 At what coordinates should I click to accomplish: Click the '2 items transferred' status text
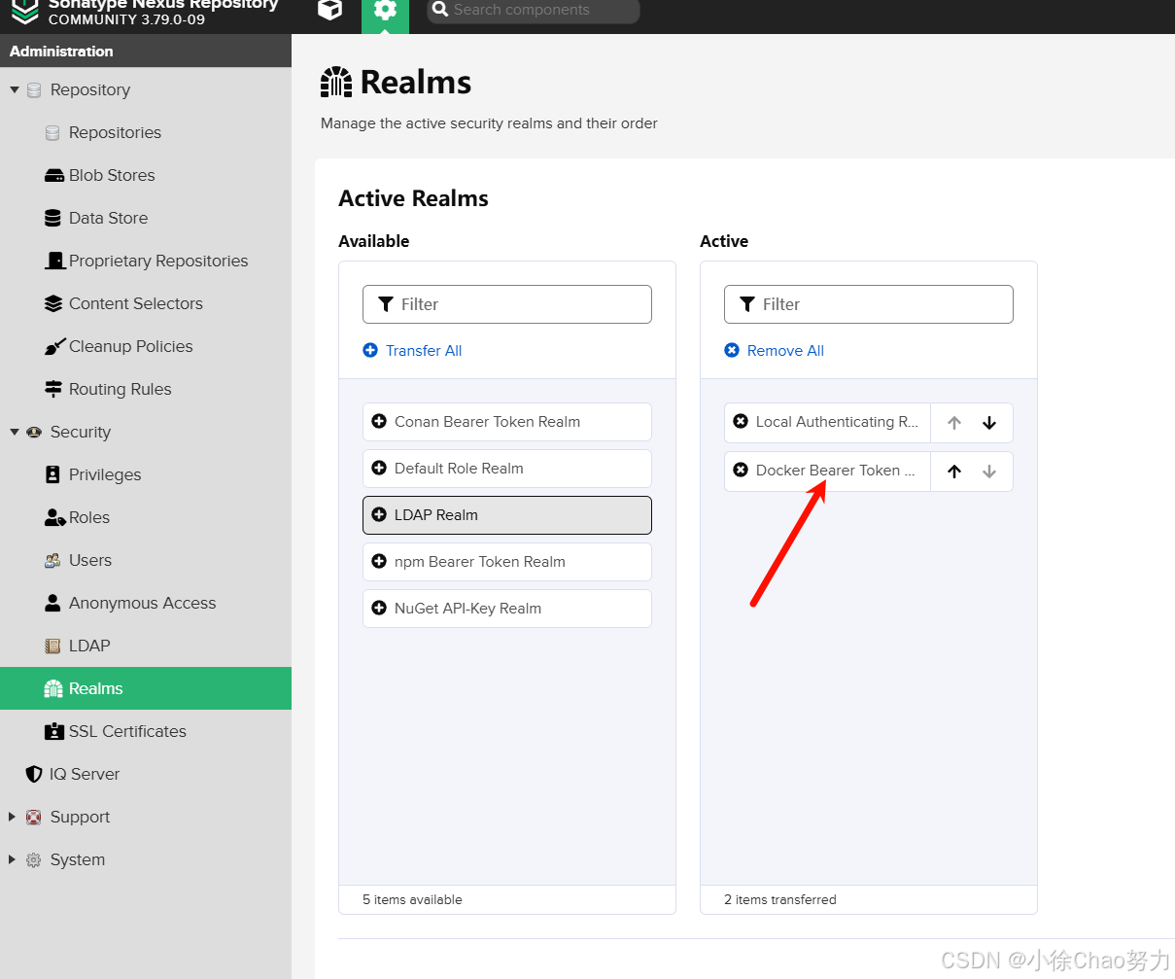click(780, 899)
